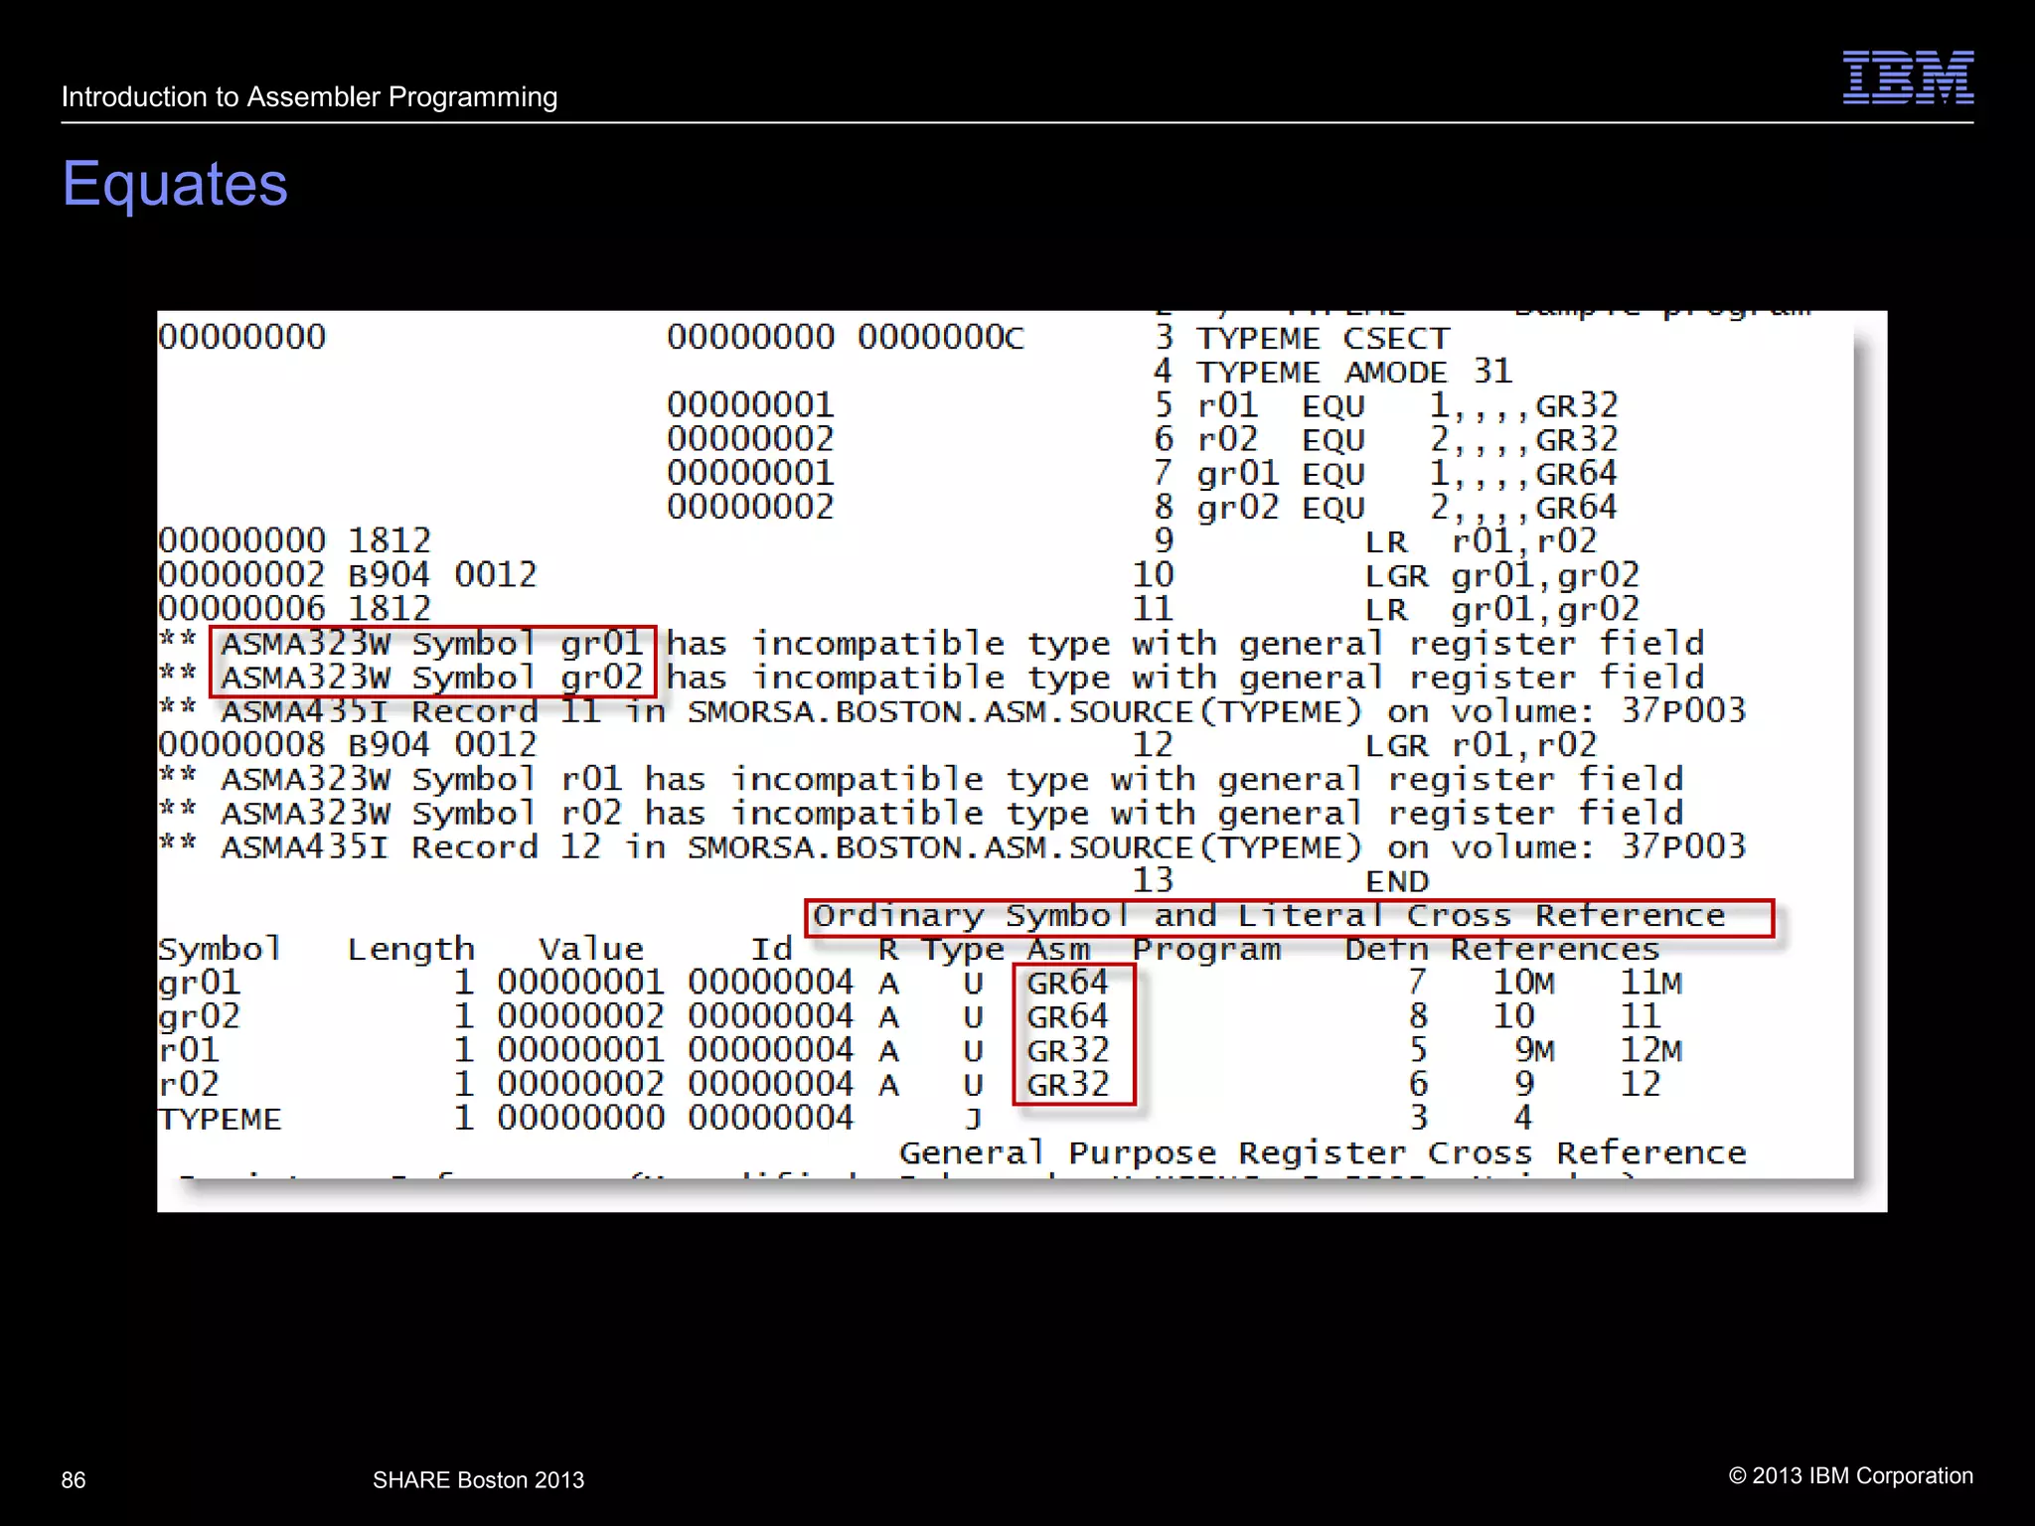Click symbol 'r02' in cross reference table
The image size is (2035, 1526).
point(189,1085)
